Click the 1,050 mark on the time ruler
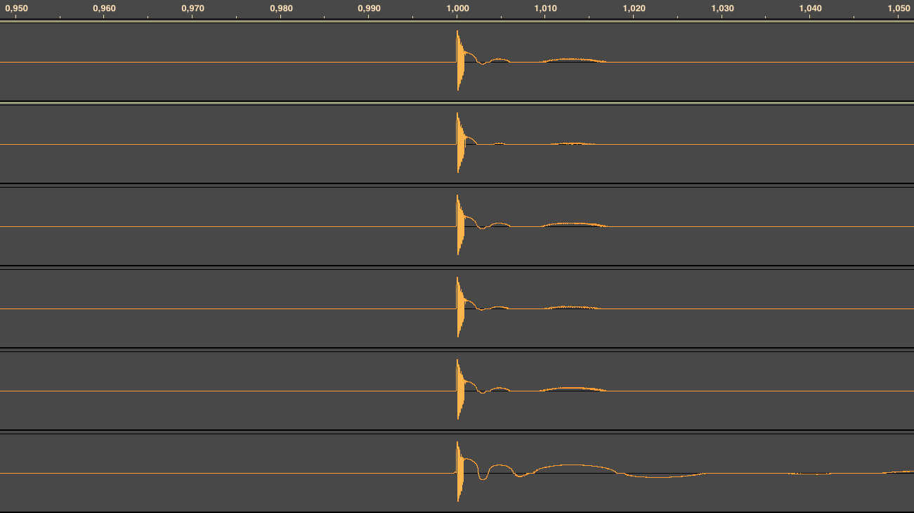914x513 pixels. (899, 8)
